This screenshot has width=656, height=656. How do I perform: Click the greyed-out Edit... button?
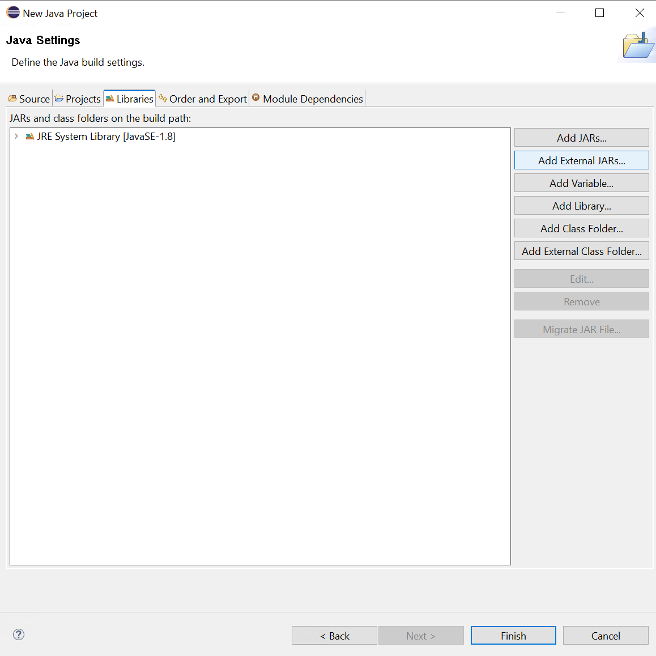point(582,279)
